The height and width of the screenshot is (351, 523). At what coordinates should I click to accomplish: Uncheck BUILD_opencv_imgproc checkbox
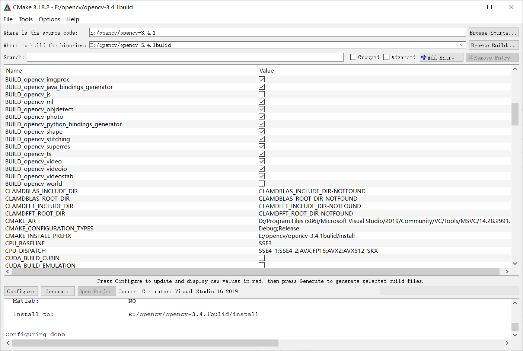point(262,79)
